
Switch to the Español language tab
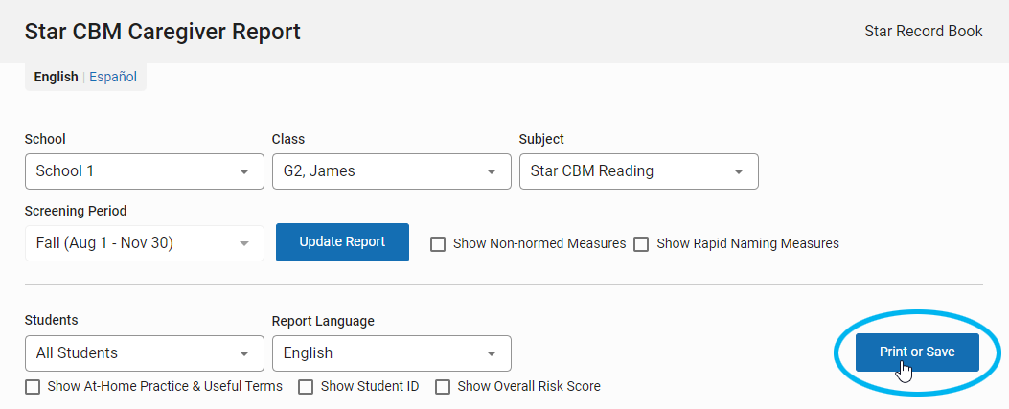pyautogui.click(x=113, y=78)
